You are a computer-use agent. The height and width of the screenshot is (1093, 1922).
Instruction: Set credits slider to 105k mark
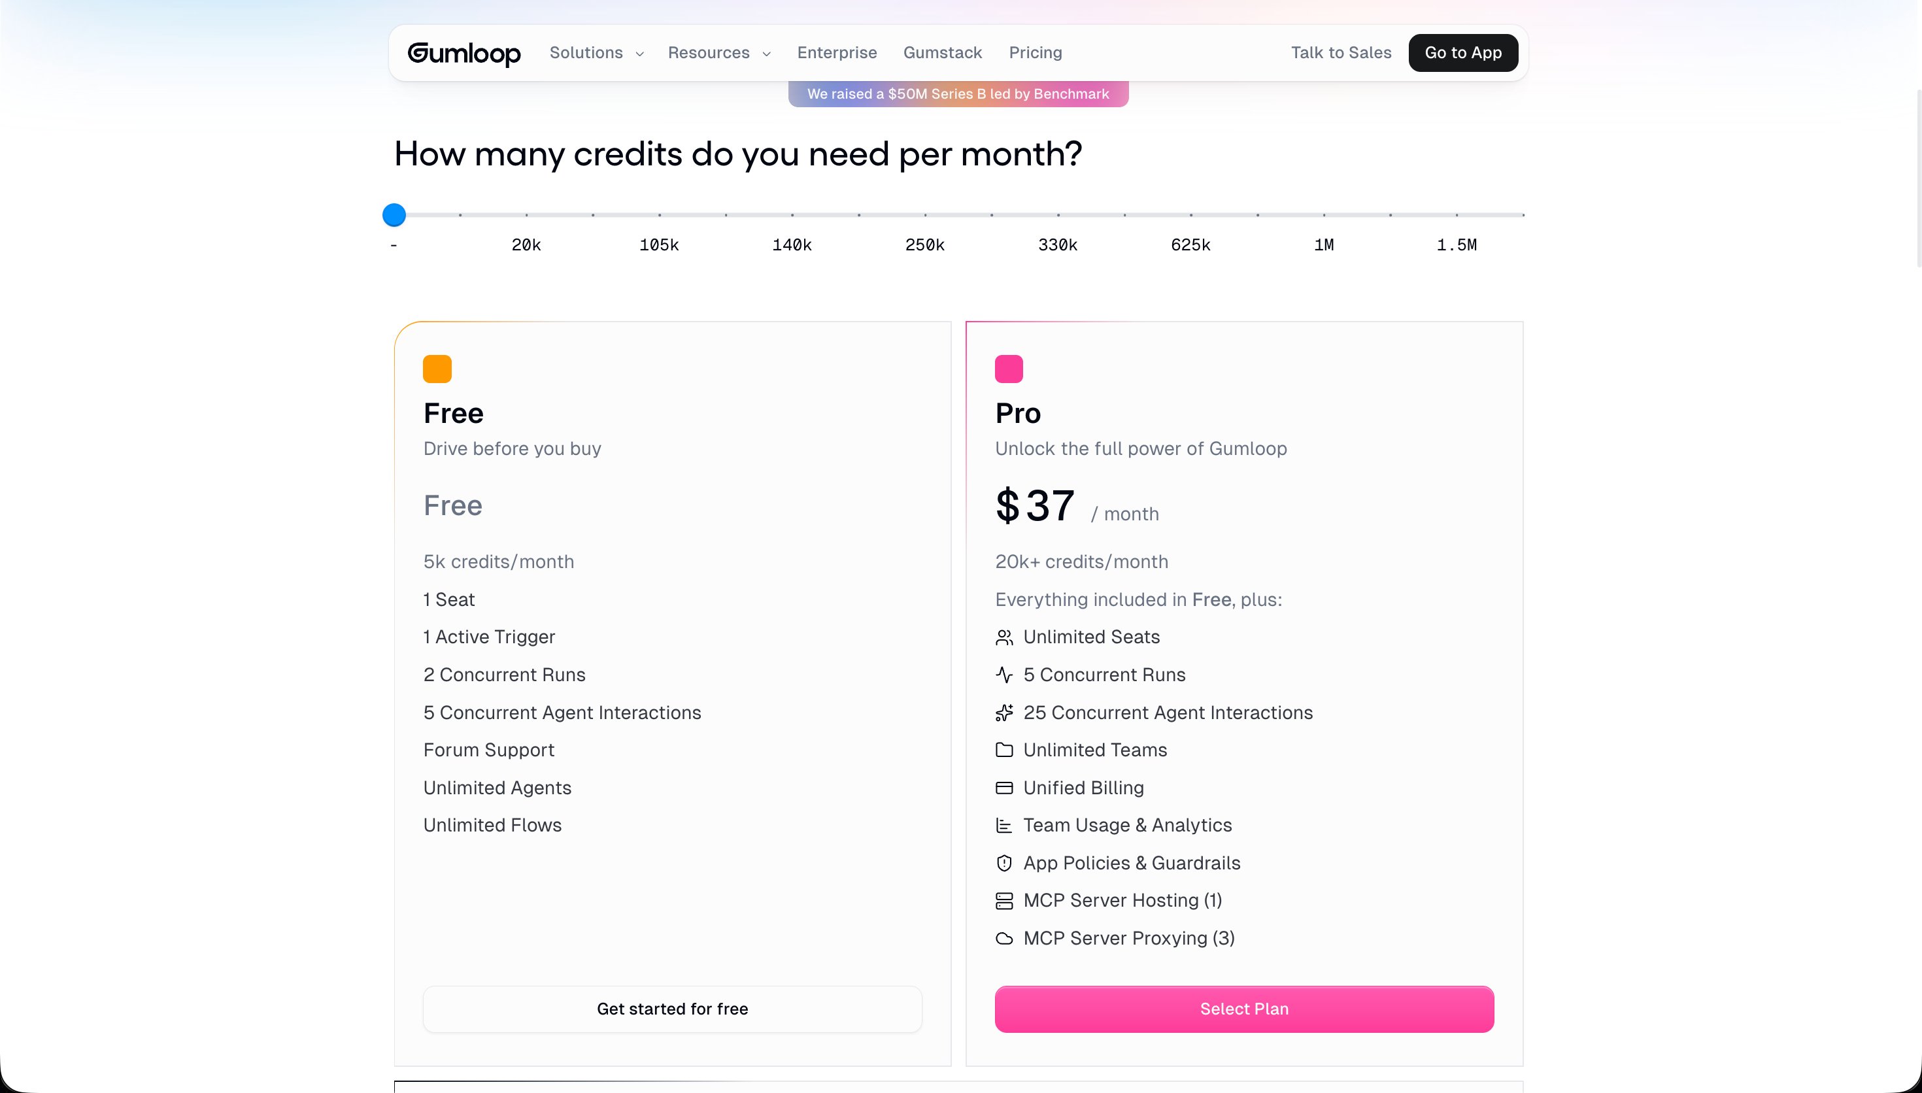pyautogui.click(x=660, y=216)
